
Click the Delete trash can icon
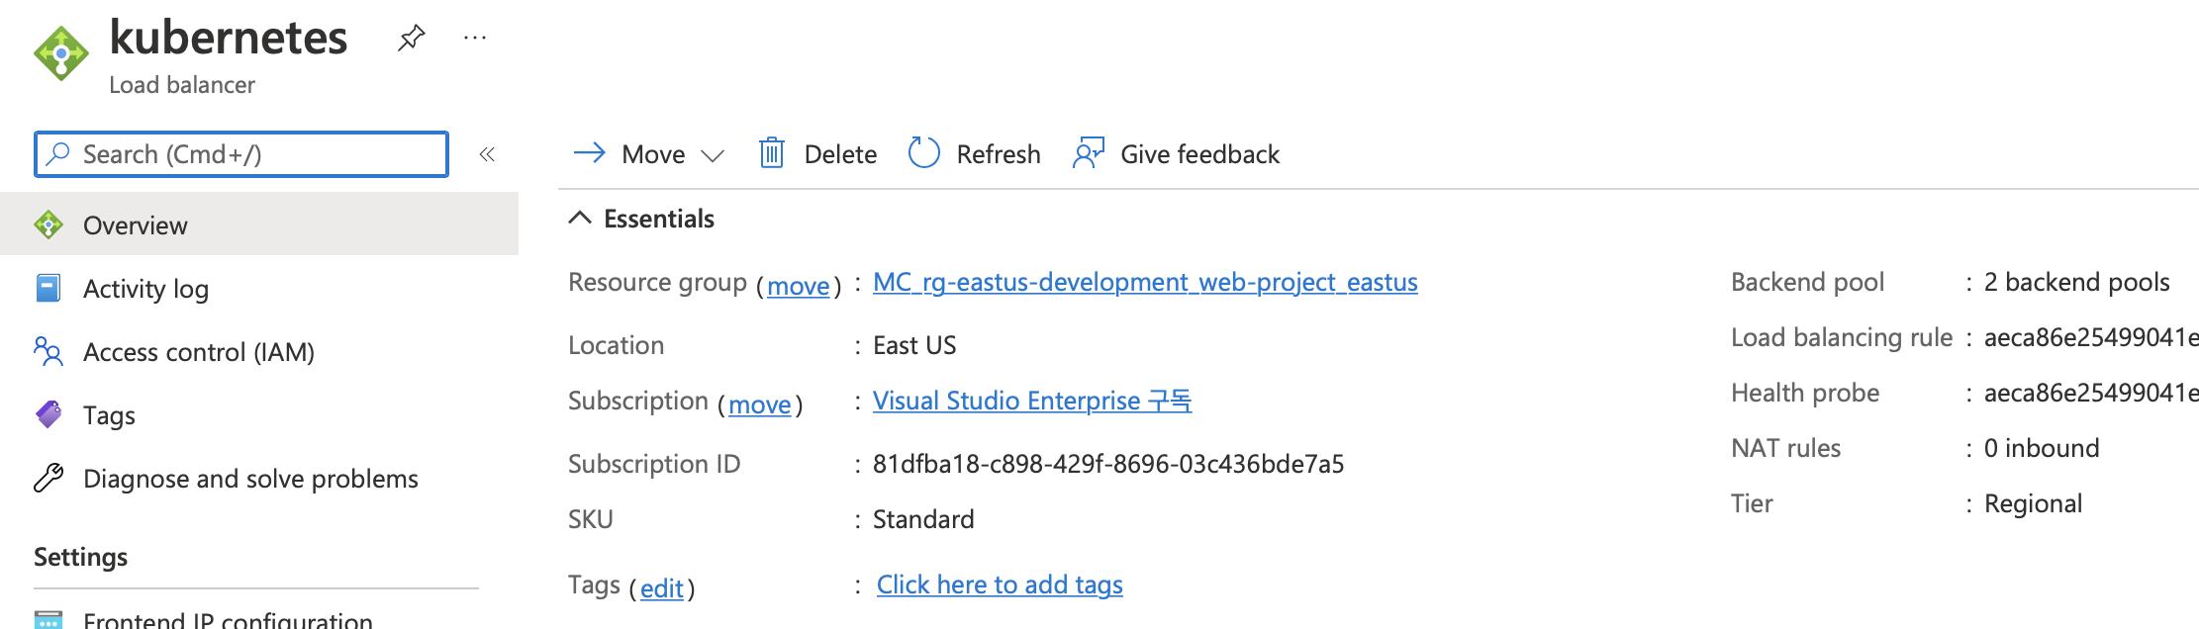click(x=772, y=153)
